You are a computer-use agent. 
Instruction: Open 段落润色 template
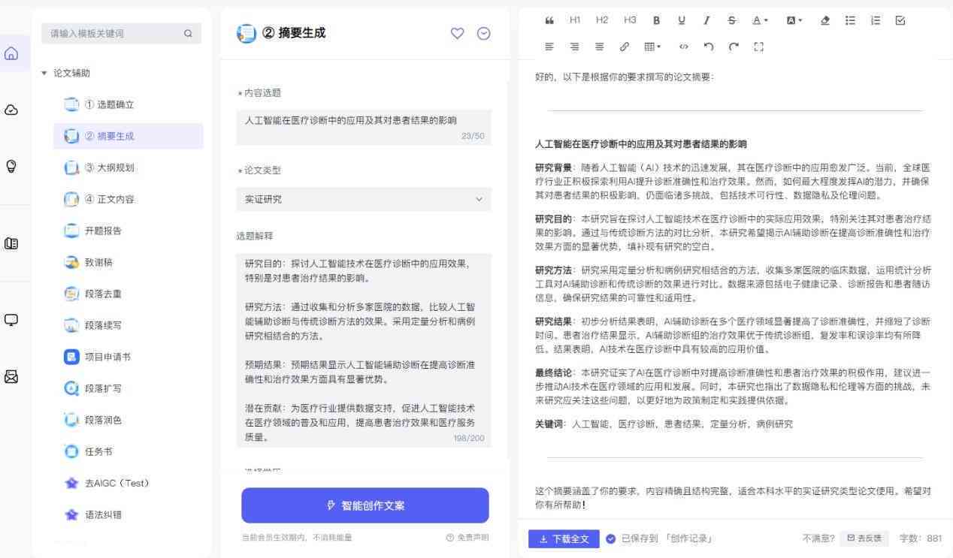[129, 420]
